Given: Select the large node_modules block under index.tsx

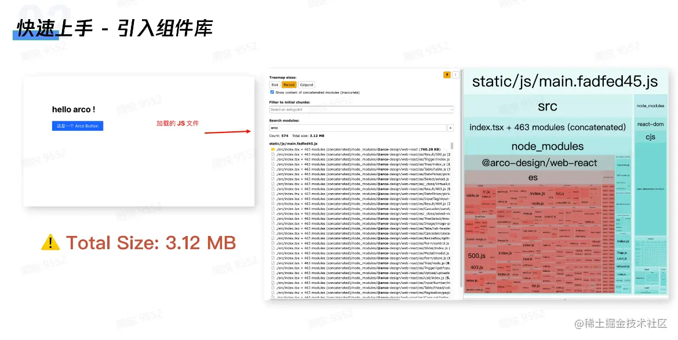Looking at the screenshot, I should pos(548,146).
